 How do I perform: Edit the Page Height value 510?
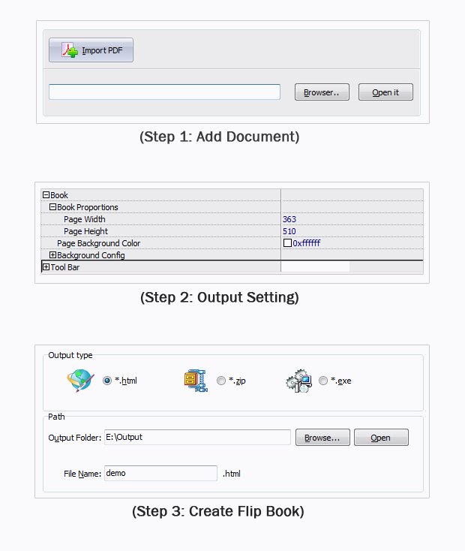tap(289, 231)
